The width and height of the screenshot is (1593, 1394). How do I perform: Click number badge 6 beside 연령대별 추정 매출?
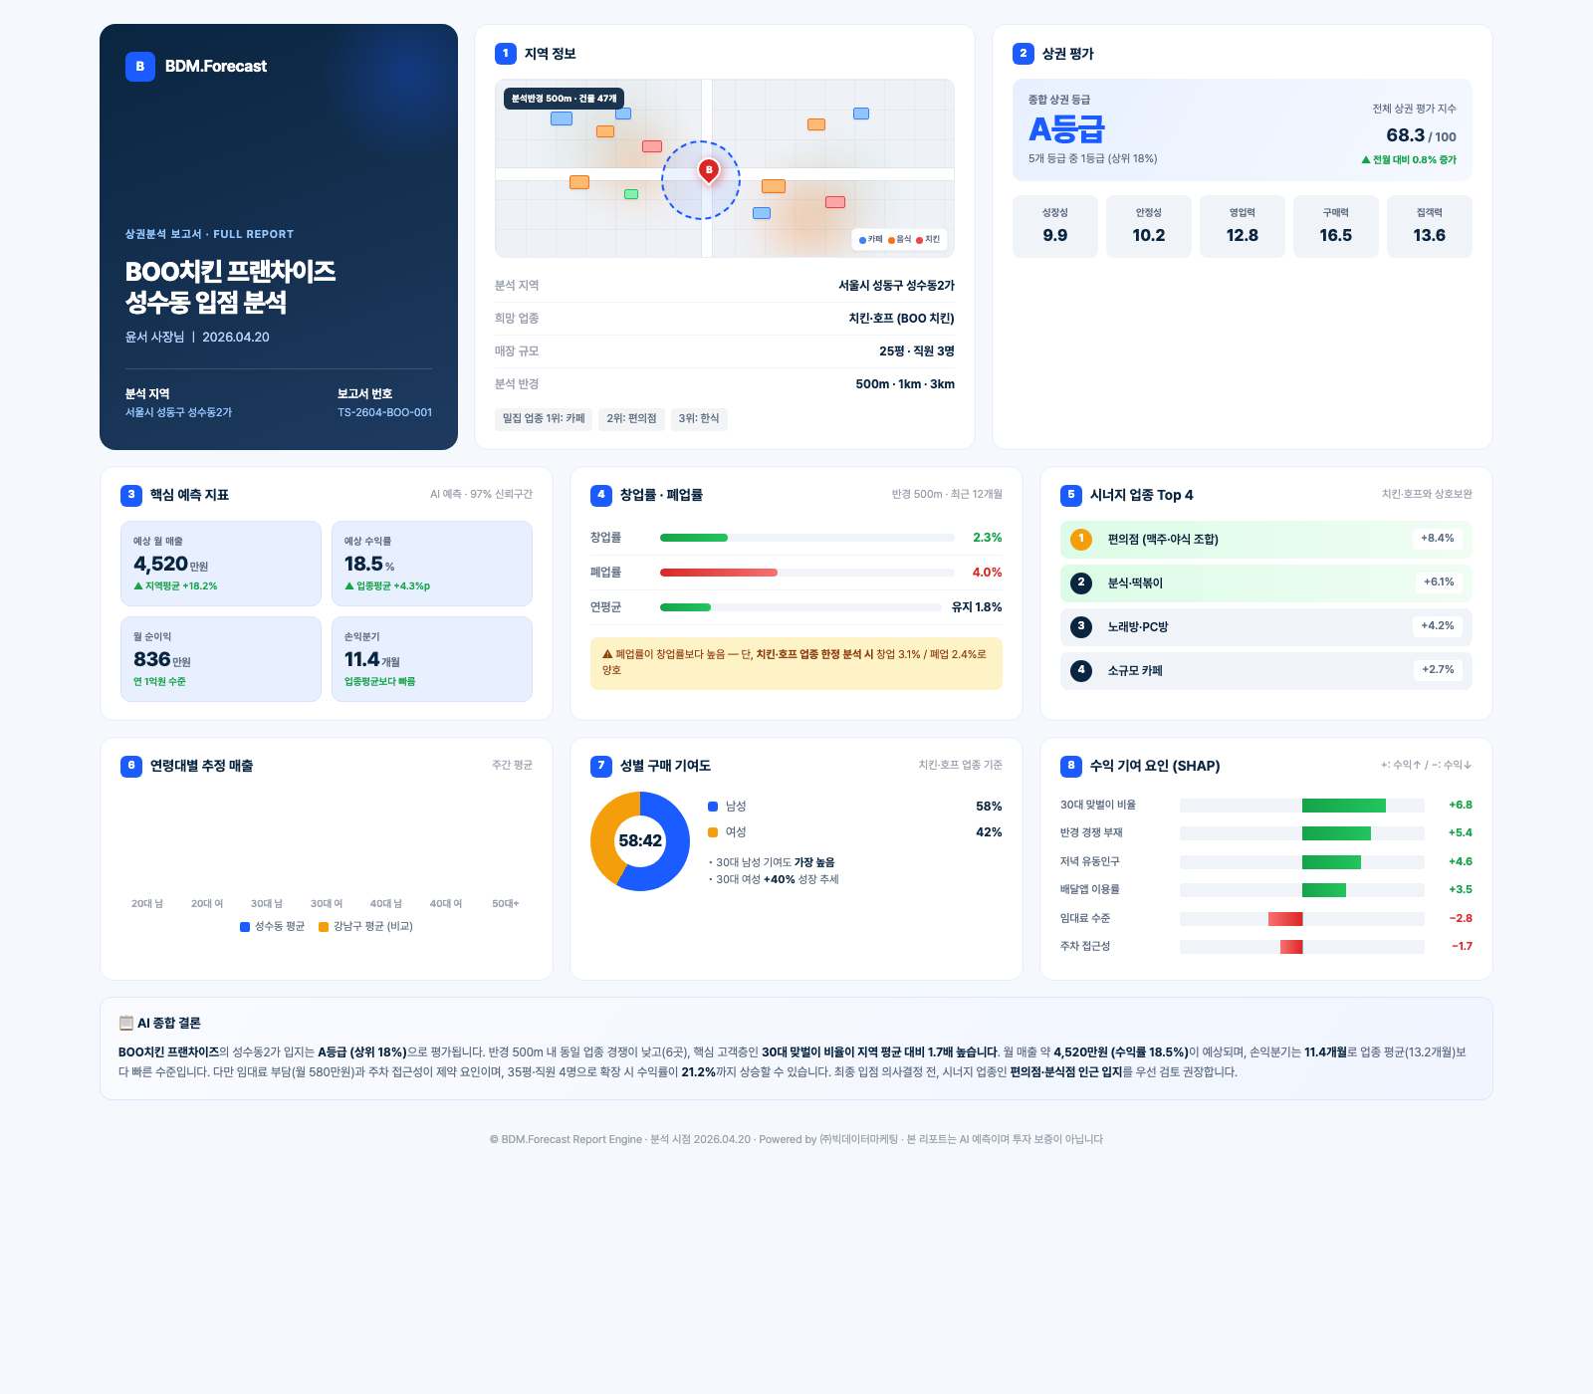click(131, 766)
